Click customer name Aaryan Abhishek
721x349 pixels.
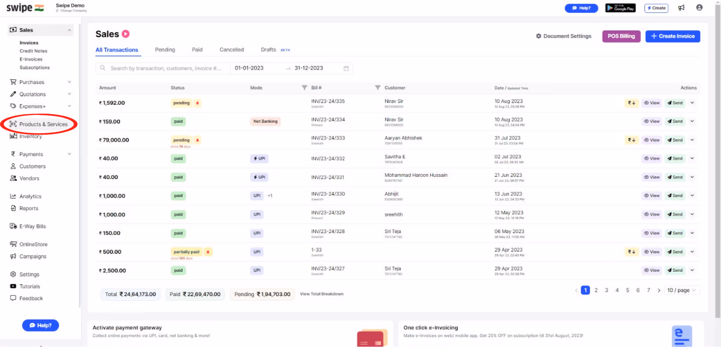[403, 138]
